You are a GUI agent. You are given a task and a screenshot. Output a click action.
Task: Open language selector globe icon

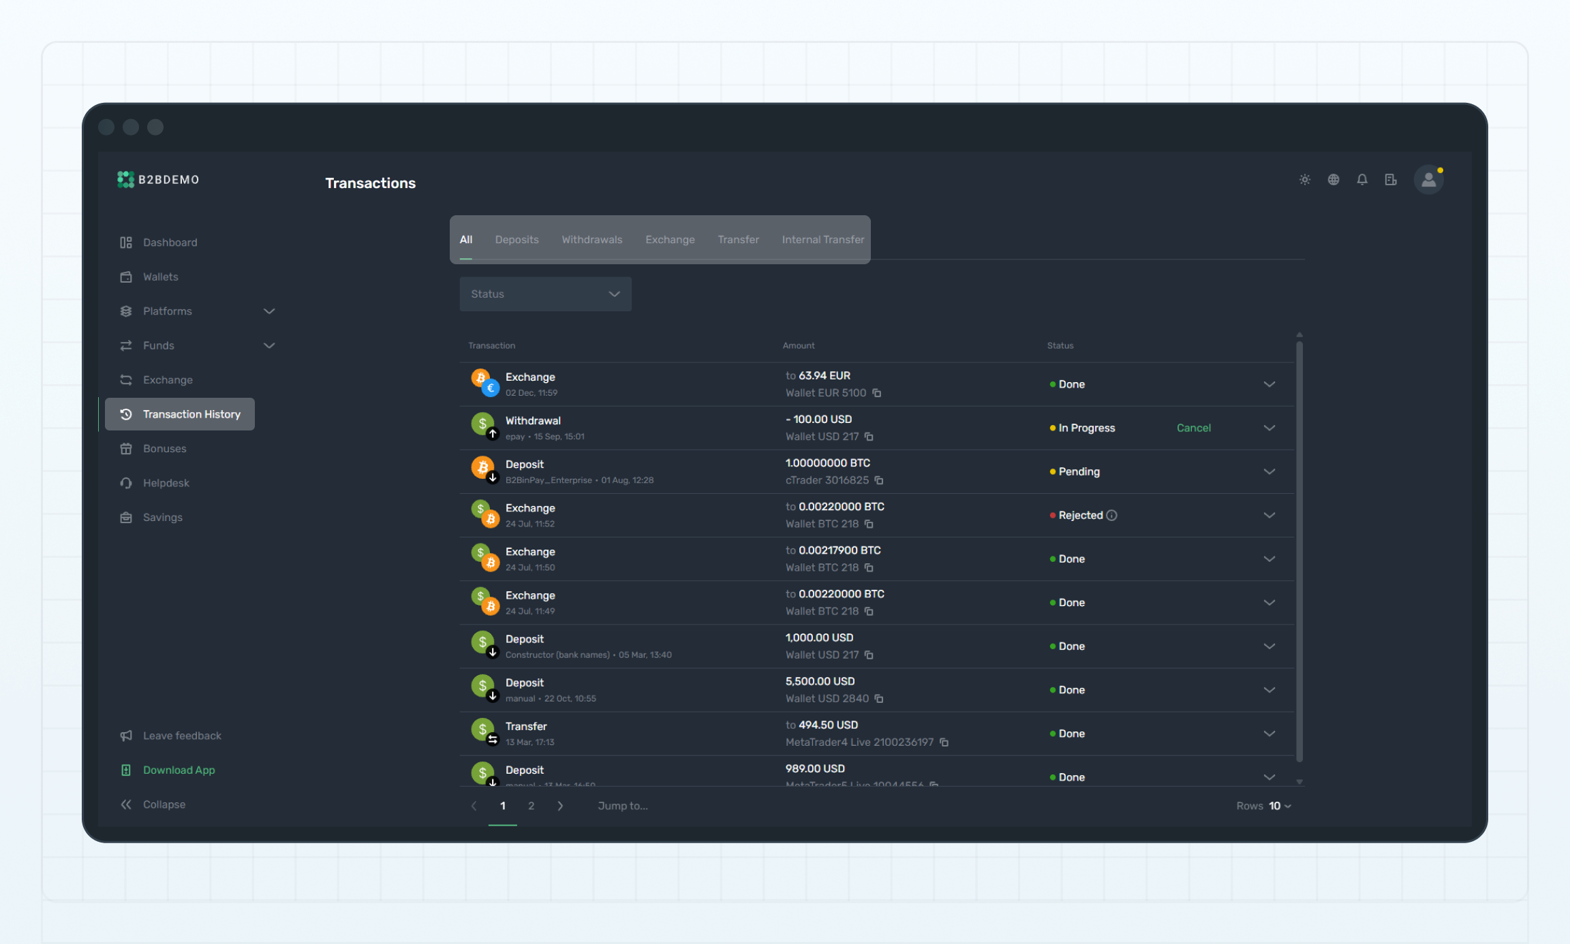pos(1334,179)
